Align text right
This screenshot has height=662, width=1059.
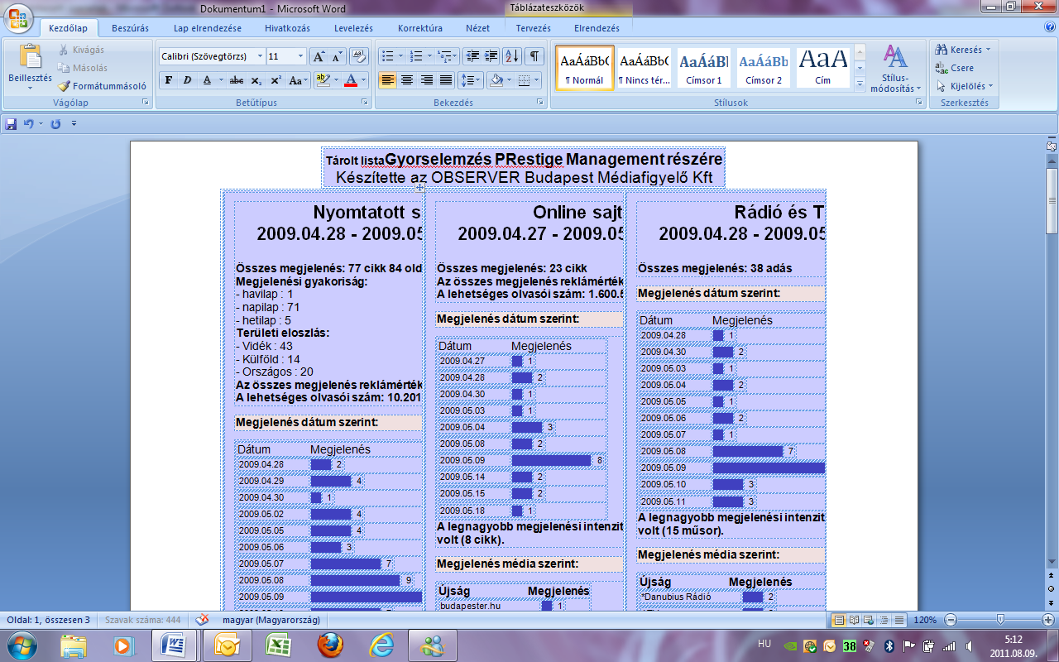click(x=427, y=80)
